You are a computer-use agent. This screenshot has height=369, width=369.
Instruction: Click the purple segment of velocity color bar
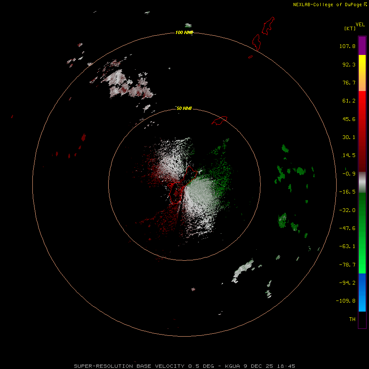point(362,46)
